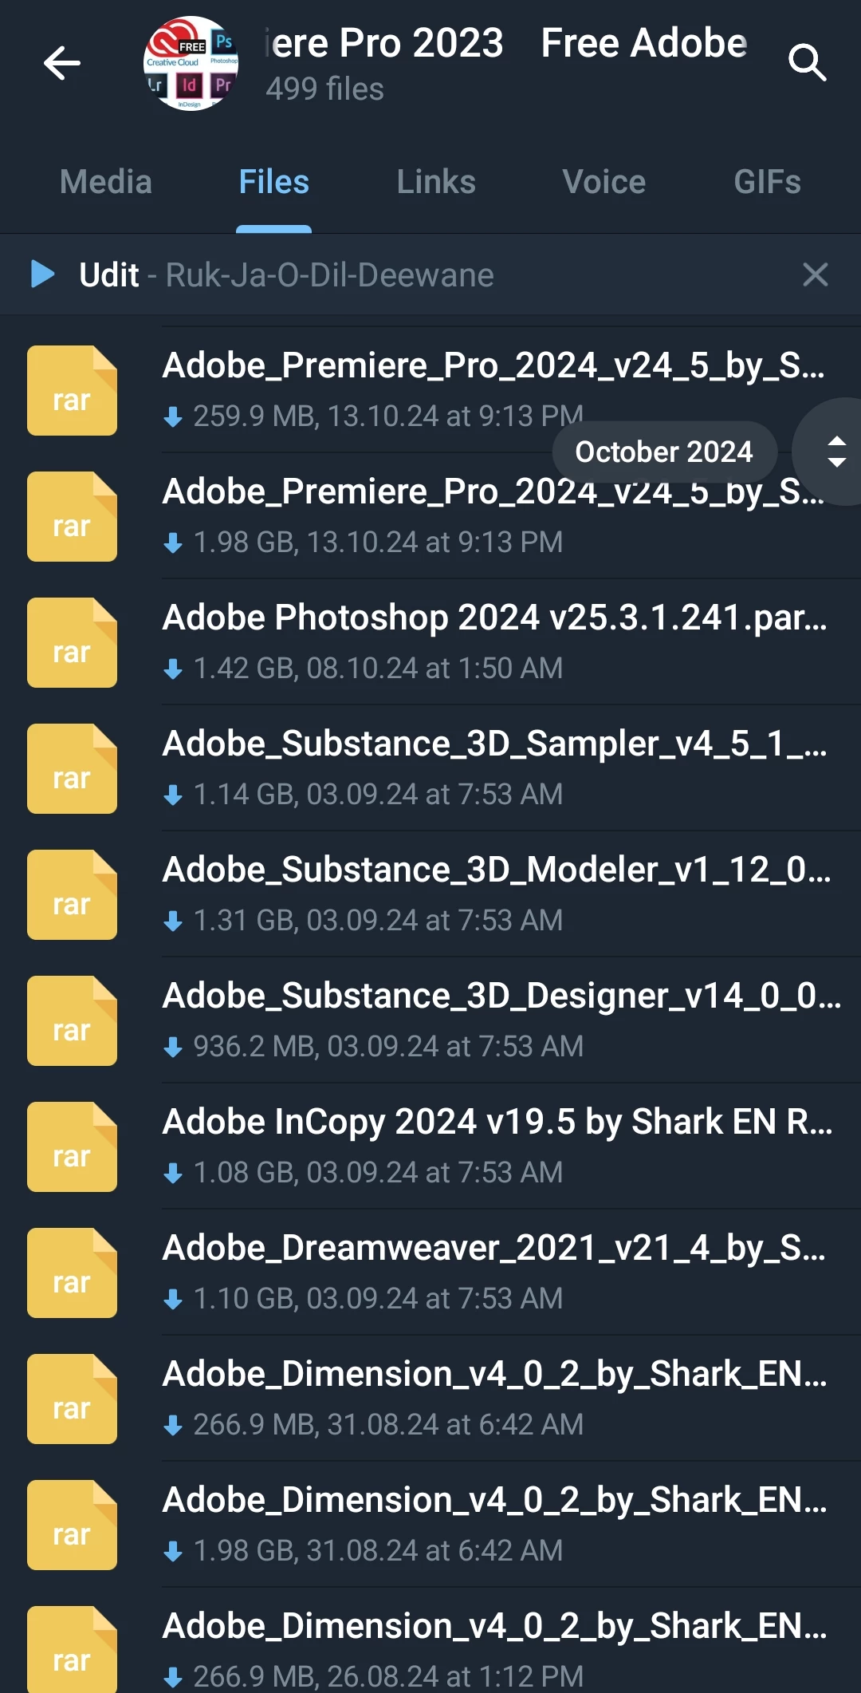Tap rar icon of Dimension 26.08.24 file

pos(72,1649)
